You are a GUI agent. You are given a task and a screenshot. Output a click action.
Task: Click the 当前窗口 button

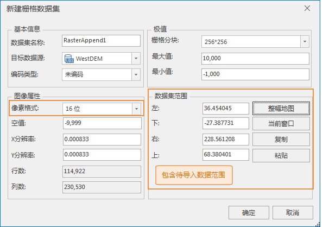281,124
